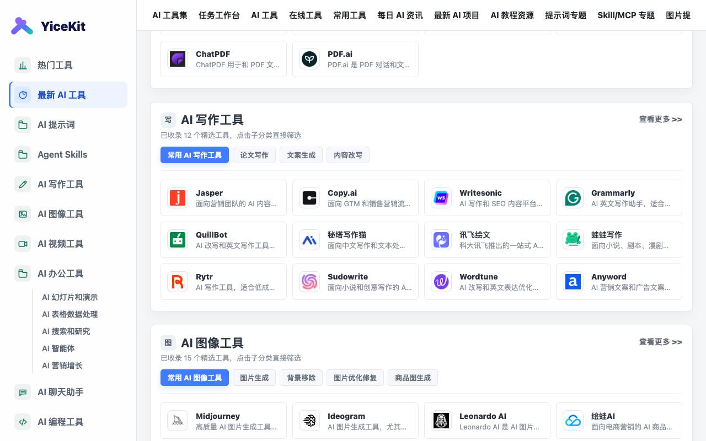Click the QuillBot logo icon
The image size is (706, 441).
point(178,240)
